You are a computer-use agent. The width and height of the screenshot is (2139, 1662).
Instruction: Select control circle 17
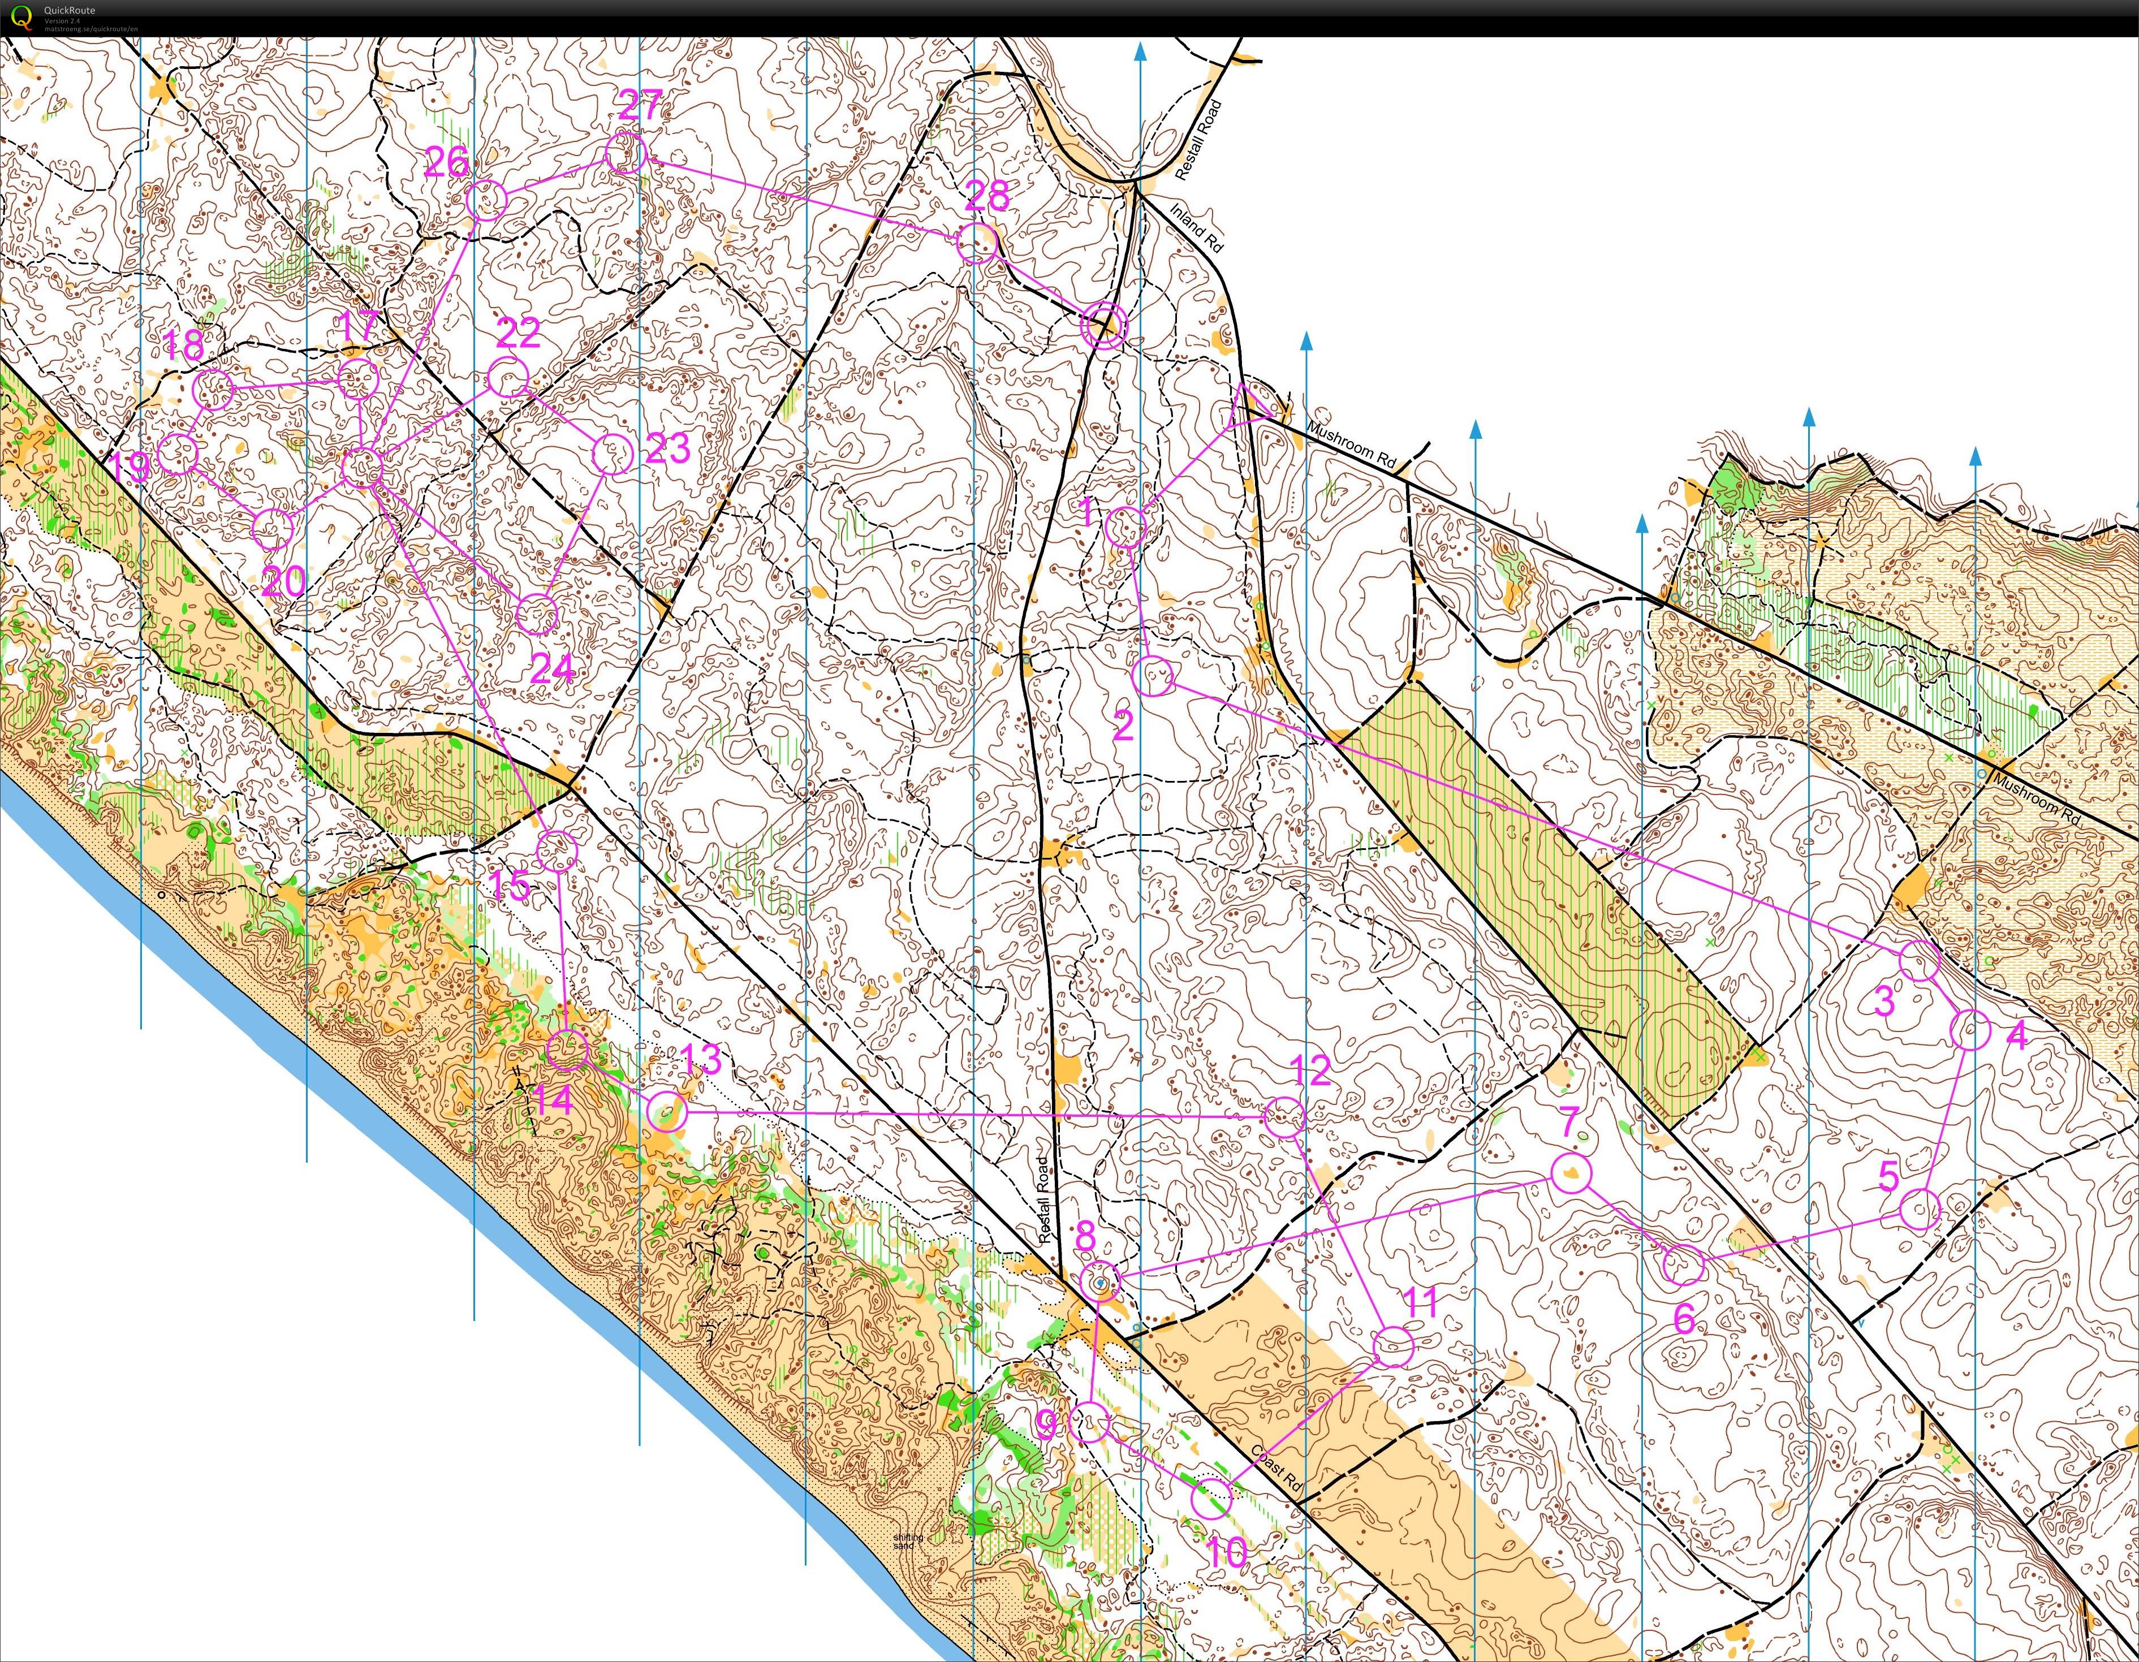click(x=357, y=380)
